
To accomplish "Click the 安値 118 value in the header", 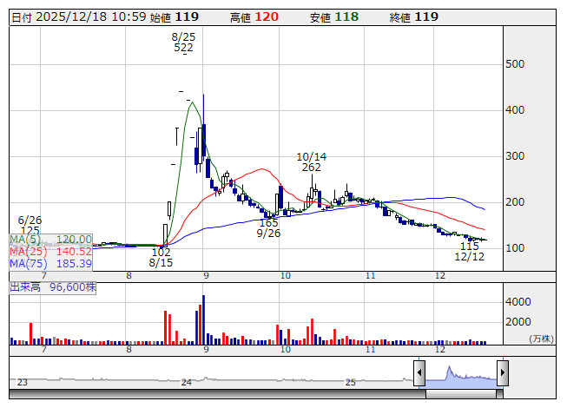I will [346, 16].
